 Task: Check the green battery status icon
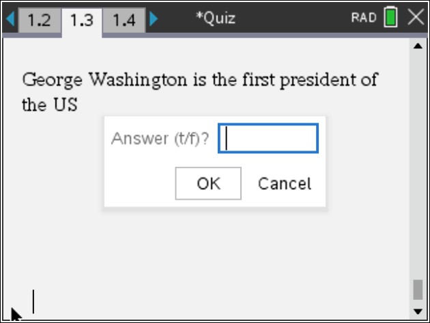(x=390, y=17)
